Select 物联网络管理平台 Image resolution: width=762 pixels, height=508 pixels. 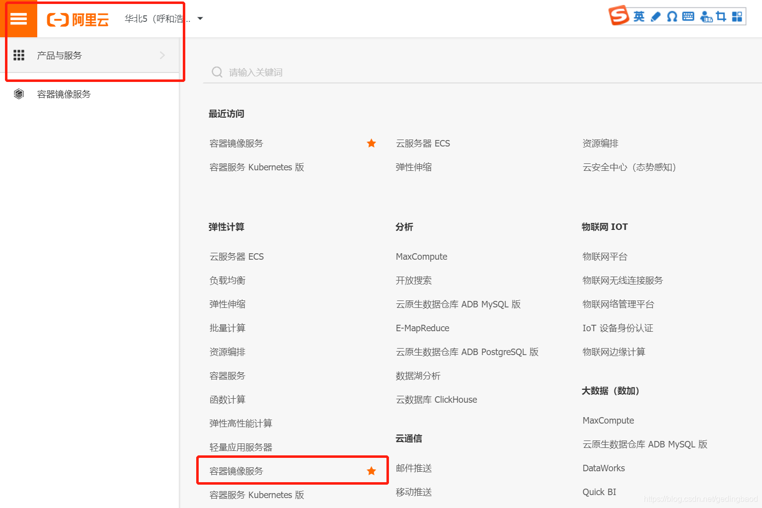(x=618, y=304)
